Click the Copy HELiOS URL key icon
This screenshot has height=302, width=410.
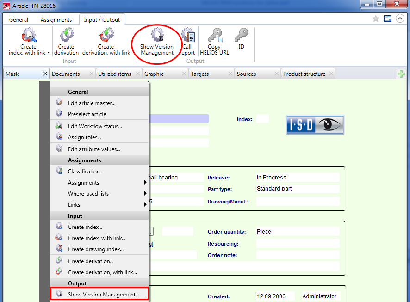(x=214, y=36)
